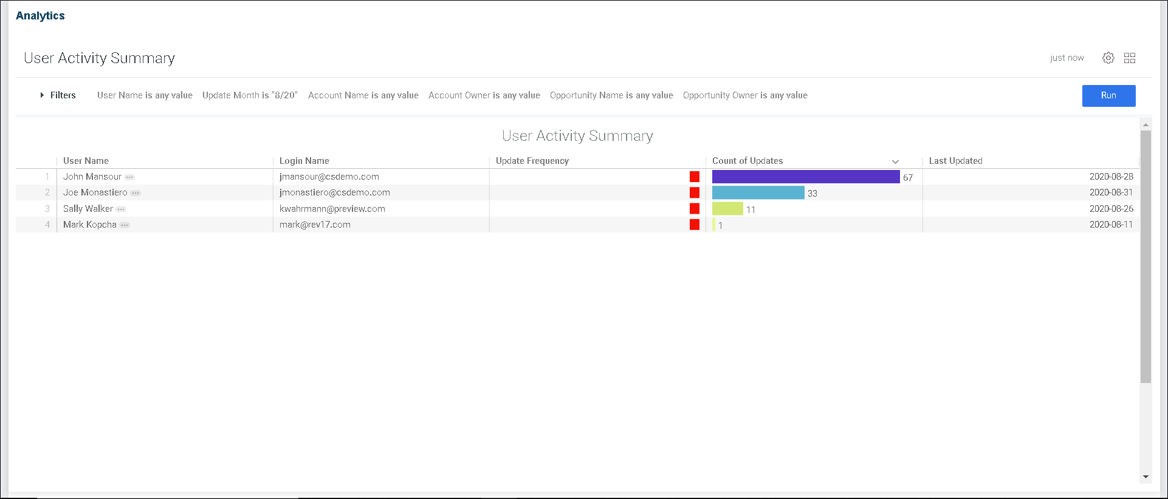
Task: Open ellipsis menu next to Mark Kopcha
Action: tap(125, 225)
